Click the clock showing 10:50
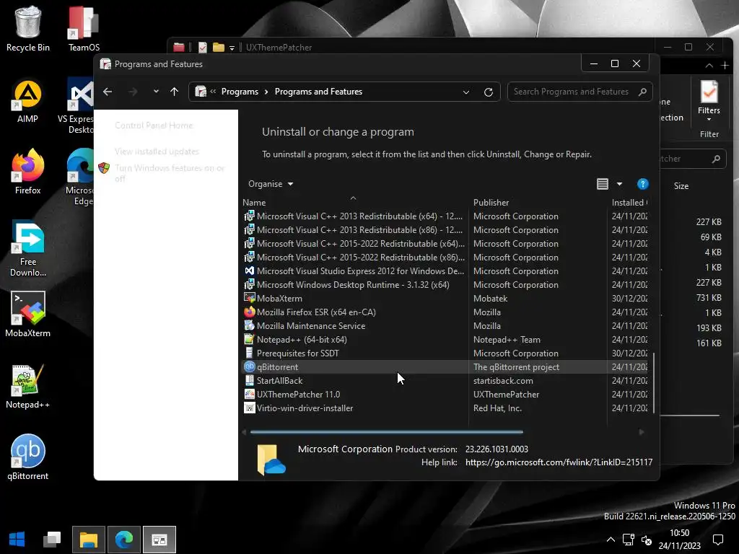This screenshot has width=739, height=554. pyautogui.click(x=680, y=533)
